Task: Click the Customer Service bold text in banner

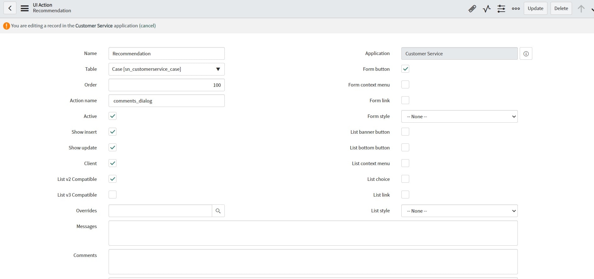Action: click(94, 26)
